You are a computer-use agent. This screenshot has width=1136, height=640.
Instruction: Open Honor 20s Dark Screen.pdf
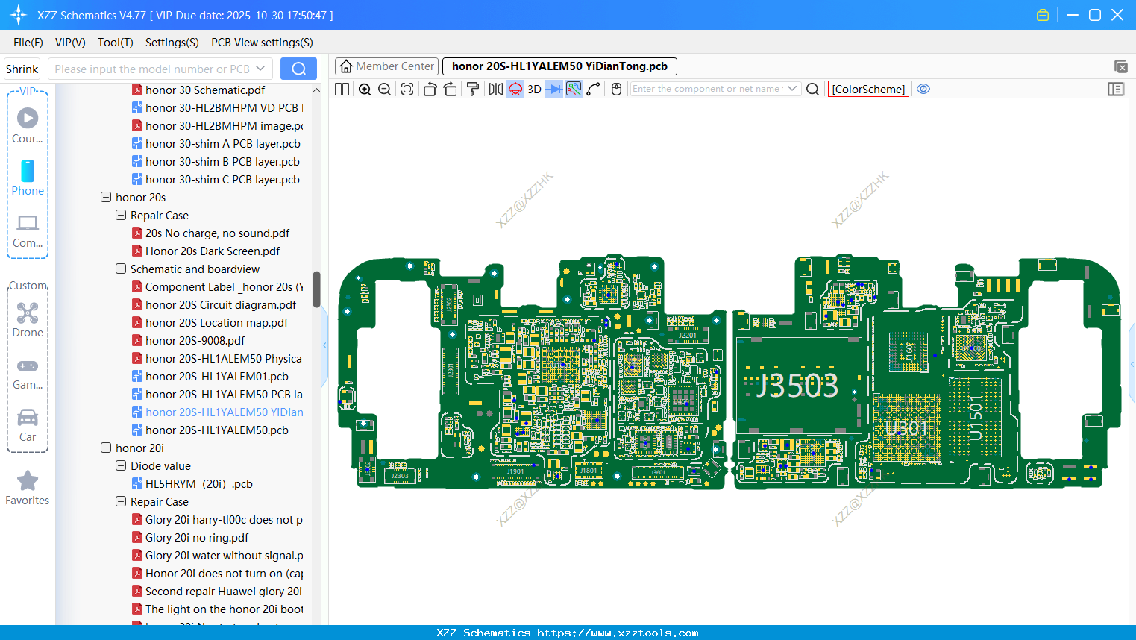pos(213,251)
